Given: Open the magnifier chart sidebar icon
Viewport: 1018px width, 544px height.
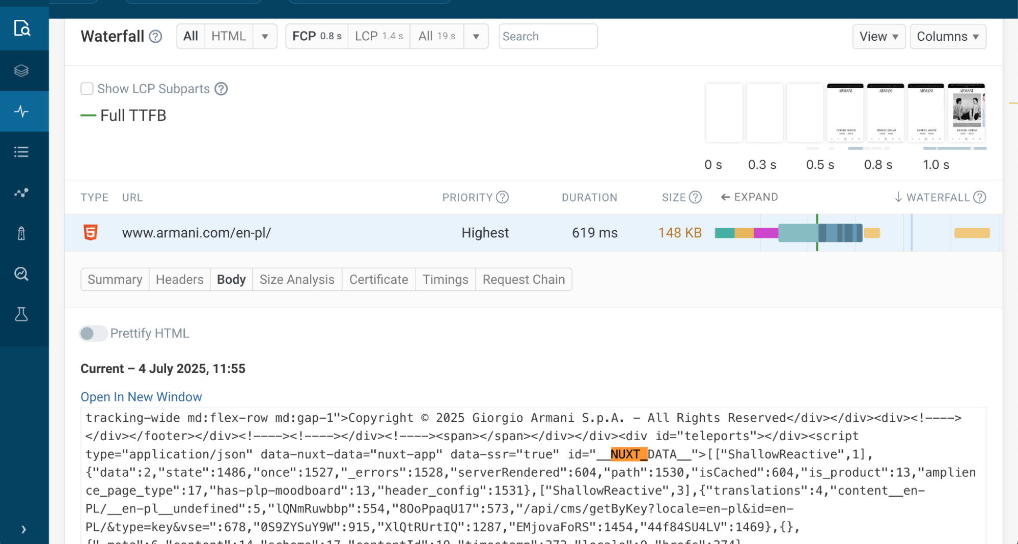Looking at the screenshot, I should 21,274.
